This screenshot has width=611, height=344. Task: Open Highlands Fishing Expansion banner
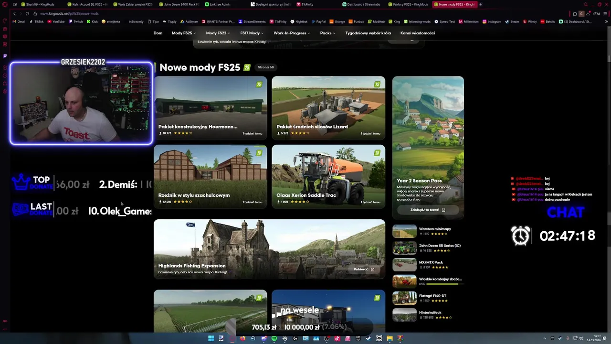coord(269,249)
